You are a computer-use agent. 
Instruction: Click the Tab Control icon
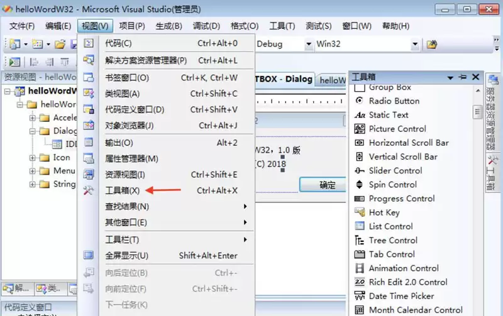click(x=359, y=254)
